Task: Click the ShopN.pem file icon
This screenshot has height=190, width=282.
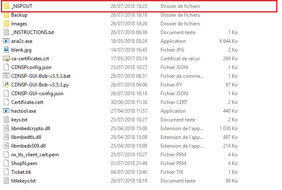Action: click(6, 163)
